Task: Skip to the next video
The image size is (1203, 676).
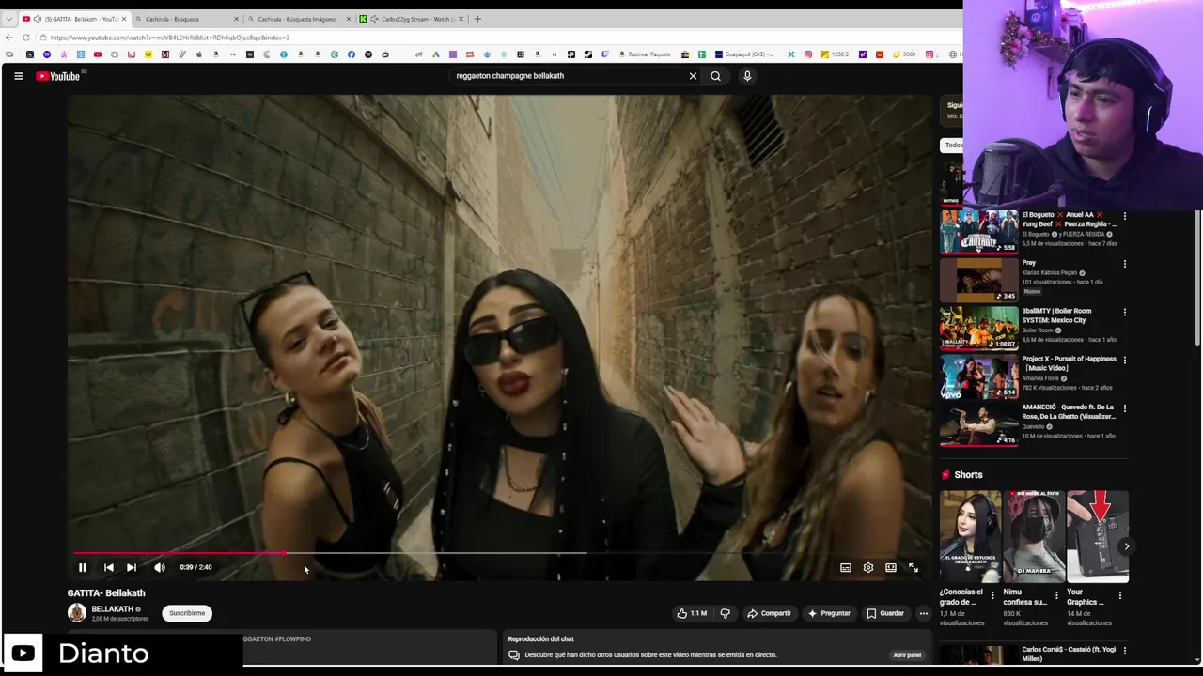Action: [x=132, y=567]
